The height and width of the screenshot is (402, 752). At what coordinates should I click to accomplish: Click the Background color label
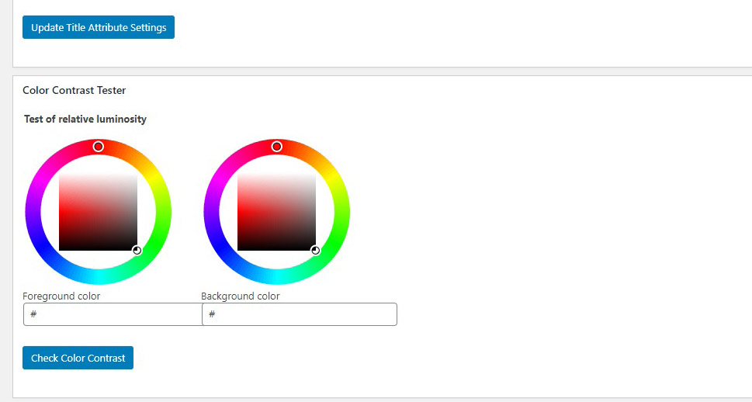click(x=241, y=296)
